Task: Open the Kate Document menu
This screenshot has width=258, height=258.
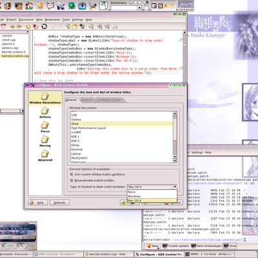Action: [26, 19]
